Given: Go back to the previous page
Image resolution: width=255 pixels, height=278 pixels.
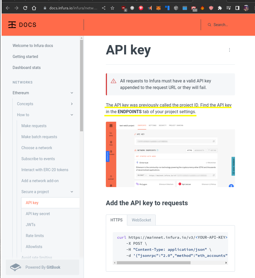Looking at the screenshot, I should coord(8,8).
